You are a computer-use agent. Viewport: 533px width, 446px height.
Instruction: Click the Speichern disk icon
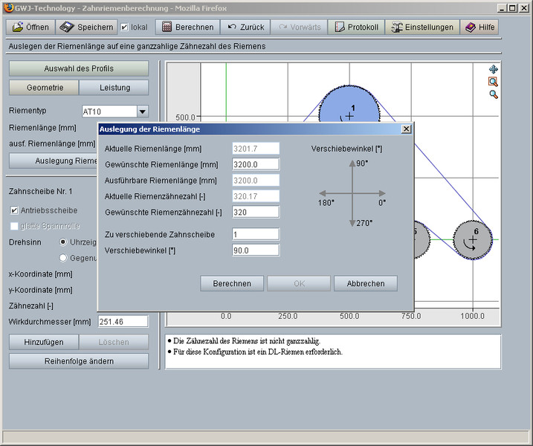click(67, 28)
